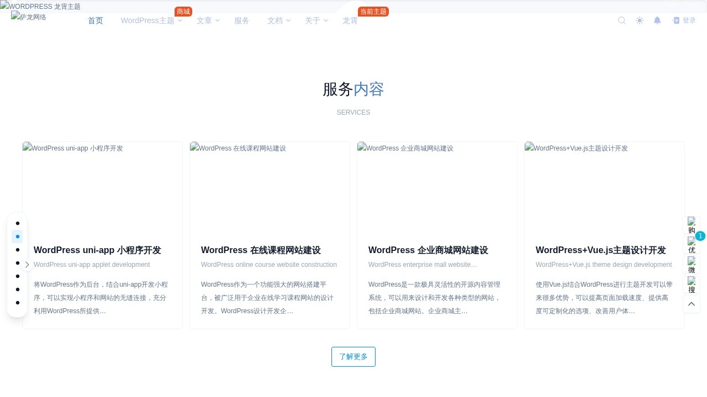This screenshot has width=707, height=397.
Task: Click the back-to-top chevron icon
Action: (x=692, y=304)
